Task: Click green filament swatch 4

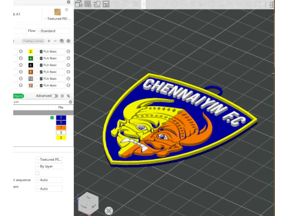Action: 31,58
